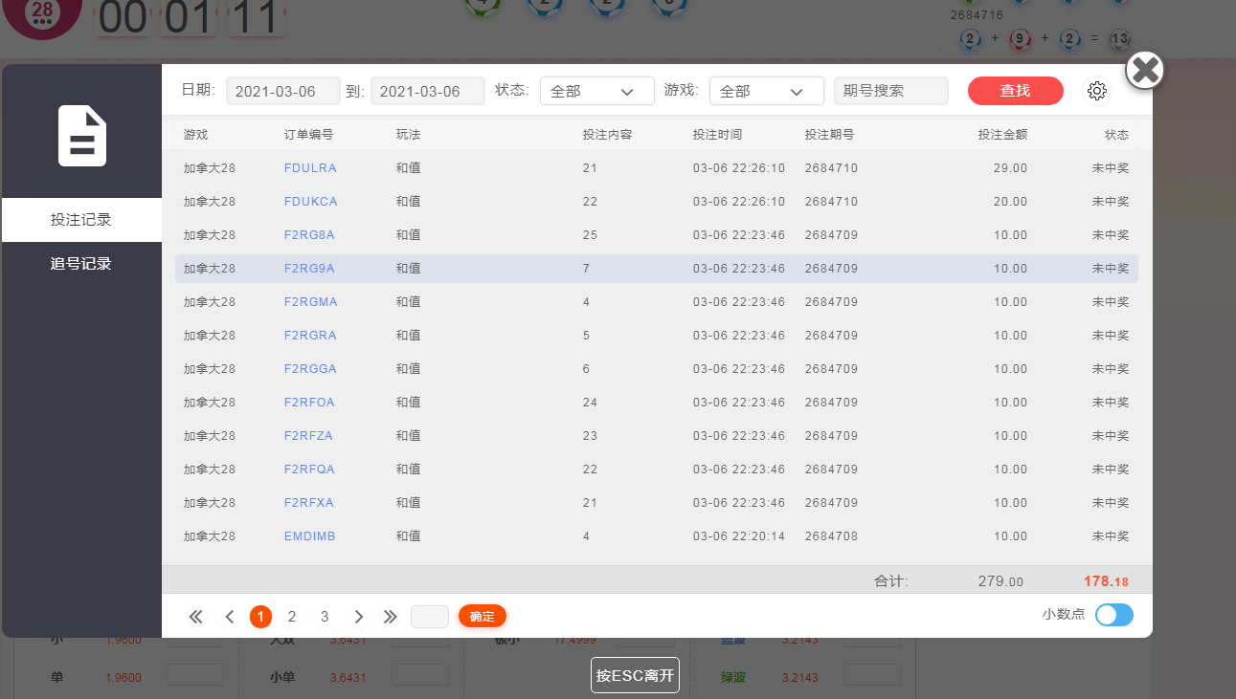Open order EMDIMB link
Screen dimensions: 1236x699
(310, 536)
